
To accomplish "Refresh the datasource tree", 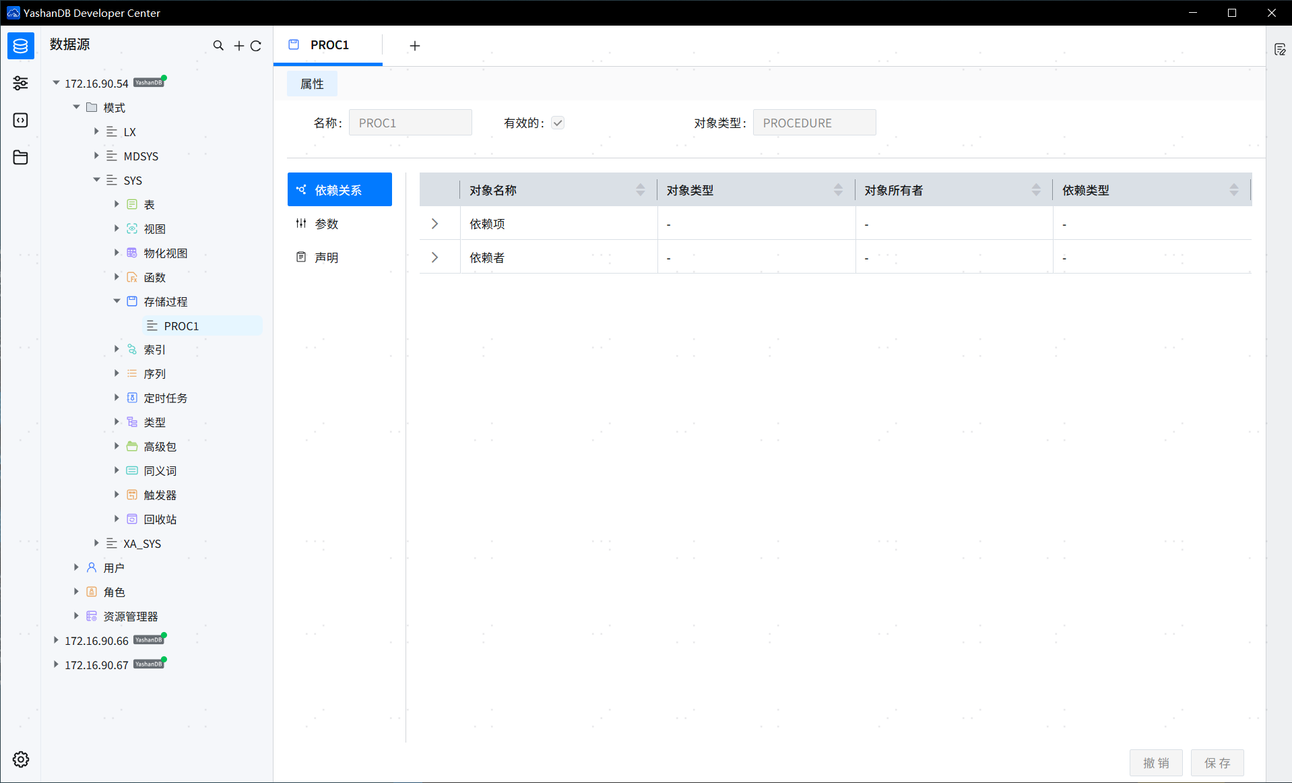I will 257,46.
